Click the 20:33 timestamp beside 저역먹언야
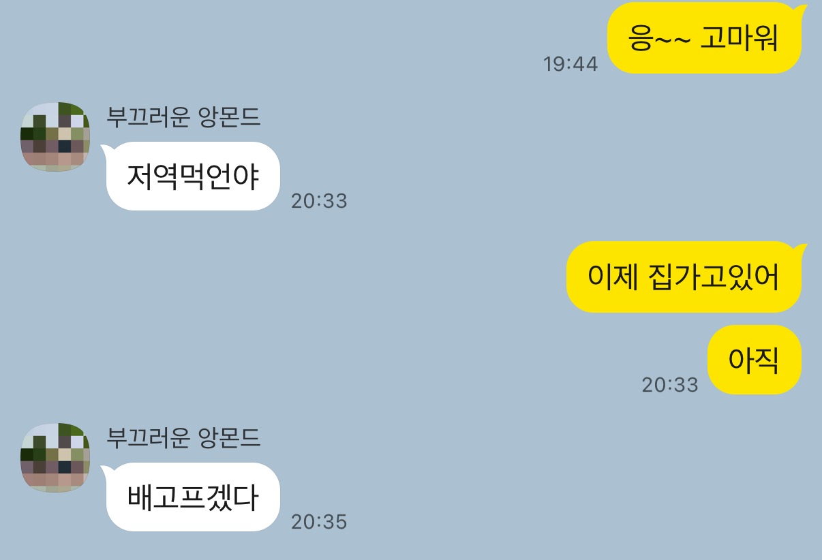Viewport: 822px width, 560px height. [319, 201]
